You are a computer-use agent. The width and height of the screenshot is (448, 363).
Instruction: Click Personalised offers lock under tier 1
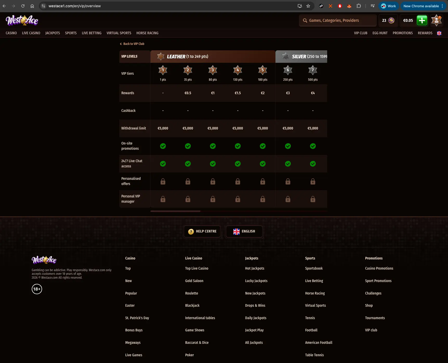click(163, 181)
